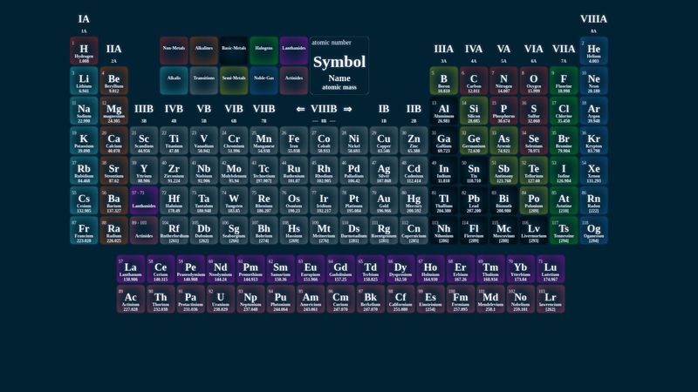Image resolution: width=698 pixels, height=392 pixels.
Task: Select the Carbon element tile
Action: pos(474,81)
